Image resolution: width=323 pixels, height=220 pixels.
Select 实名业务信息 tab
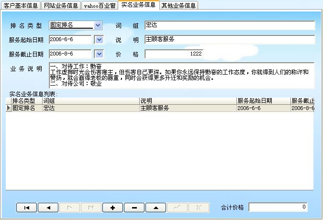click(x=139, y=5)
